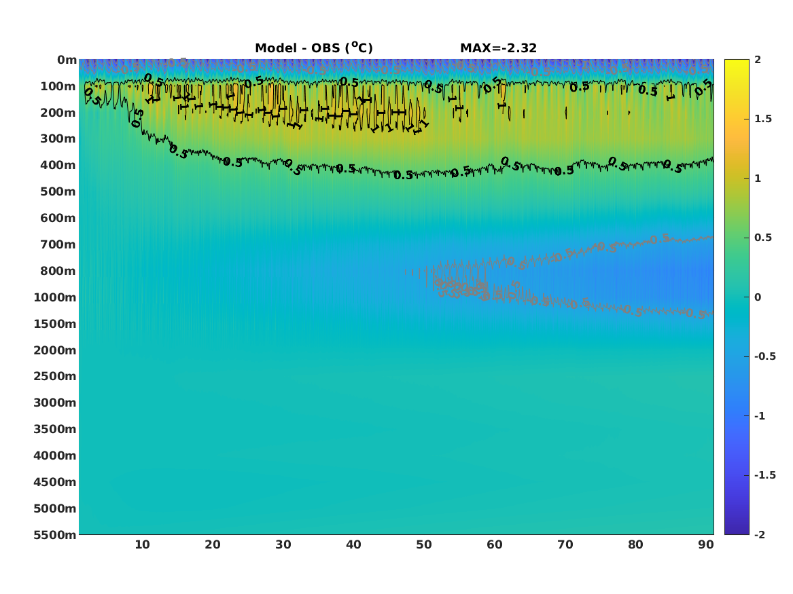
Task: Click the colorbar tick label -1.5
Action: (764, 475)
